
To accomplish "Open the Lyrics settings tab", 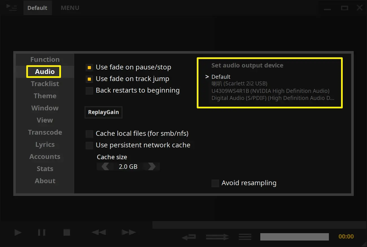I will [x=45, y=145].
